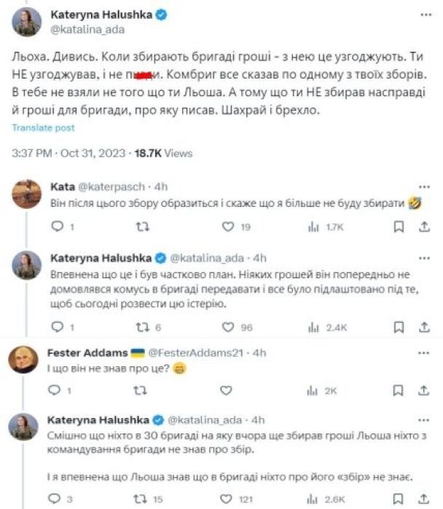Open Kata's username link

pyautogui.click(x=60, y=186)
